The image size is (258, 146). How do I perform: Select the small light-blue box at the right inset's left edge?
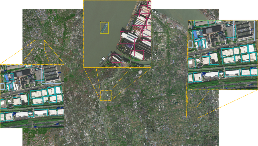[x=190, y=44]
